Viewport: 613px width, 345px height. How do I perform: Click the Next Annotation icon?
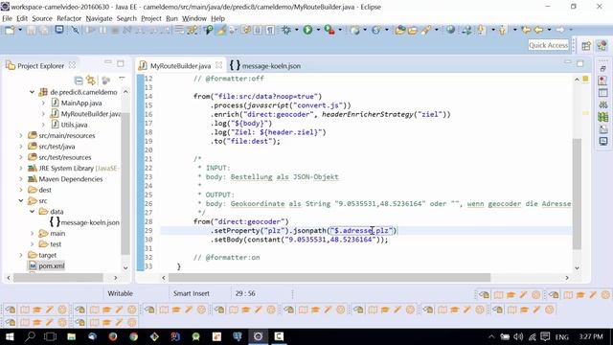pyautogui.click(x=481, y=30)
